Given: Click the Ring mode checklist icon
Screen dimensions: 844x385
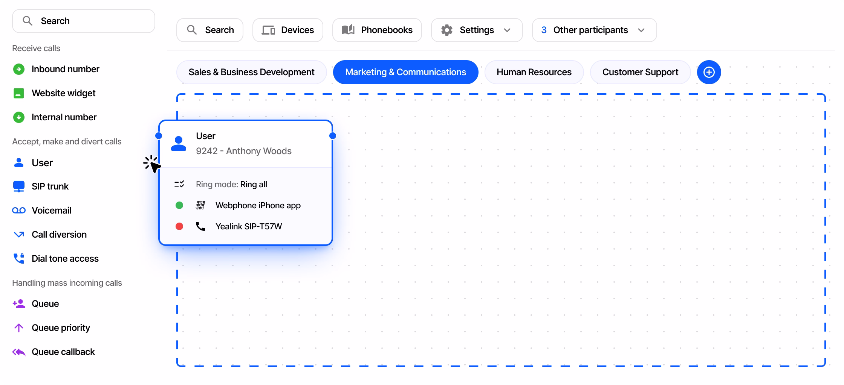Looking at the screenshot, I should click(179, 184).
